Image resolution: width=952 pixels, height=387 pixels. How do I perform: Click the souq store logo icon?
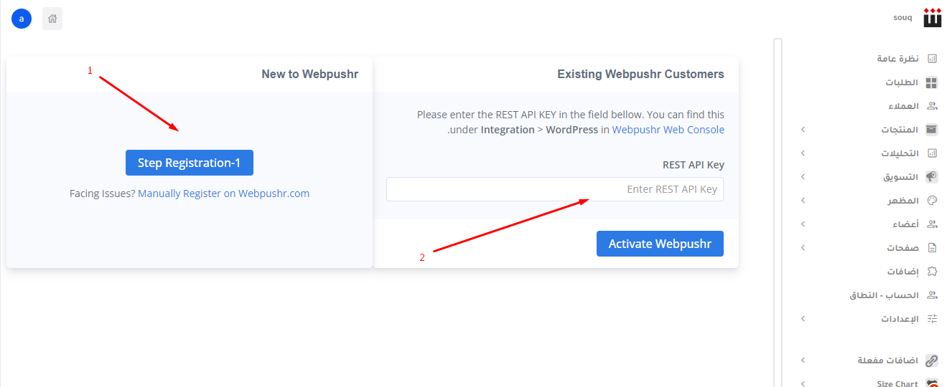pos(933,18)
